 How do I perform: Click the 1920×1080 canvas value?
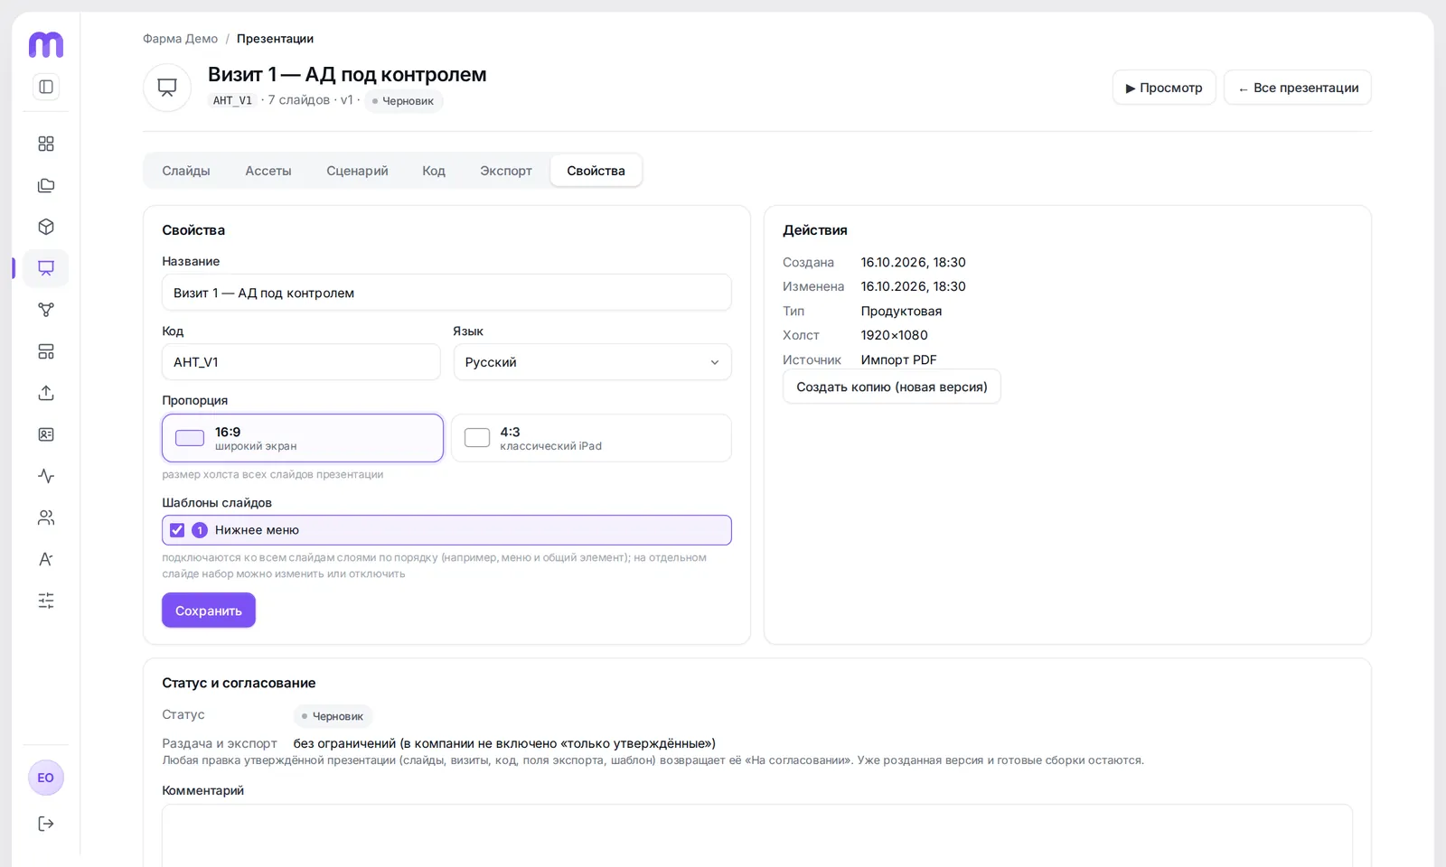[x=895, y=335]
